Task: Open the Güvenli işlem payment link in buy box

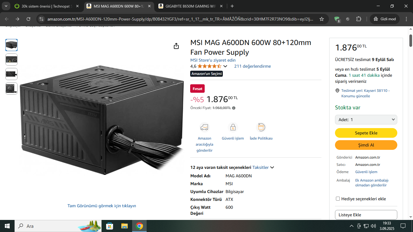Action: 366,172
